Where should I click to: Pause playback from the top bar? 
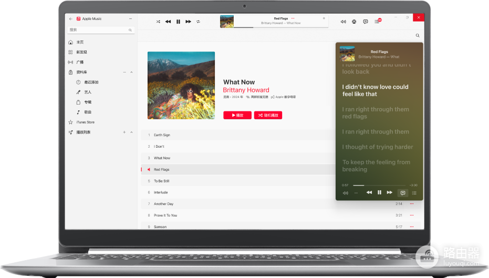tap(178, 22)
